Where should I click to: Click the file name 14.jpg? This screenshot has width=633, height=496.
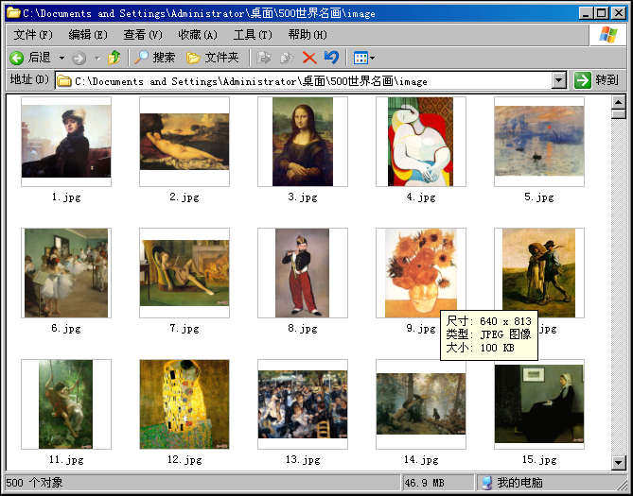pos(421,460)
